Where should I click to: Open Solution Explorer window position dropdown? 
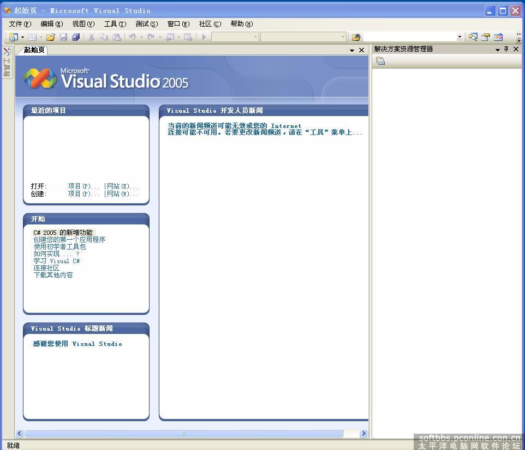click(x=498, y=50)
